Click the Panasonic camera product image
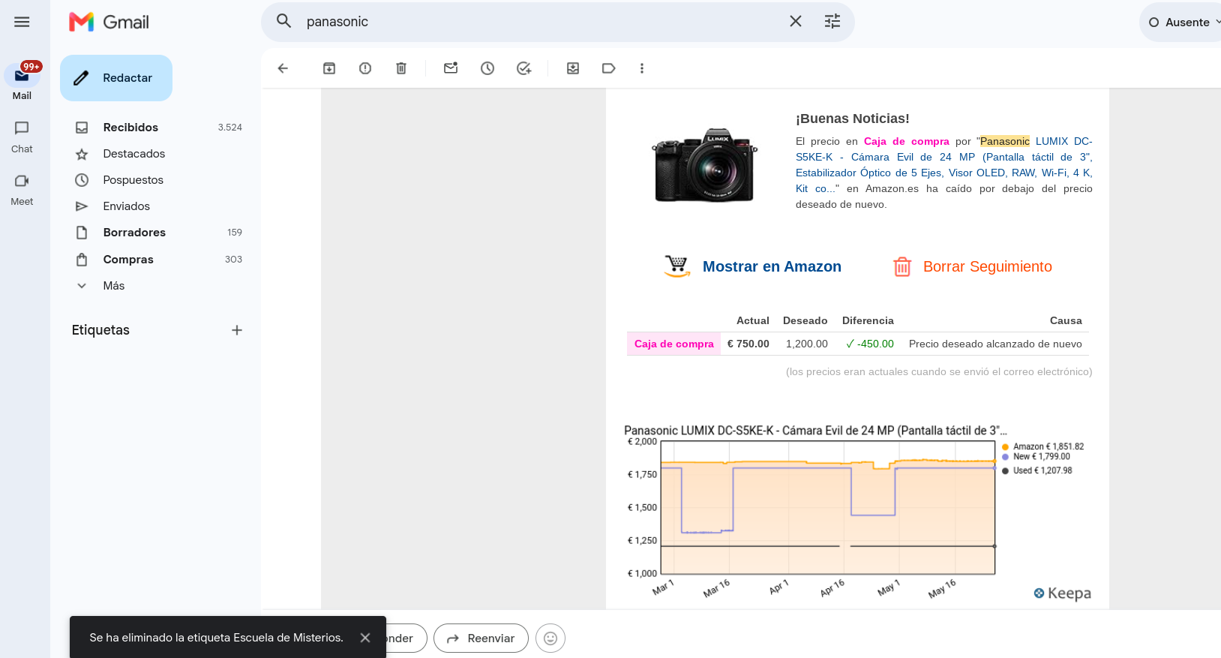Screen dimensions: 1221x658 pyautogui.click(x=704, y=165)
